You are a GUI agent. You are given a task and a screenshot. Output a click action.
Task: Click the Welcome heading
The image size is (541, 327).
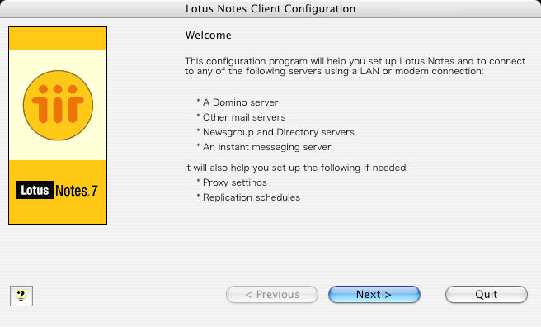[209, 36]
